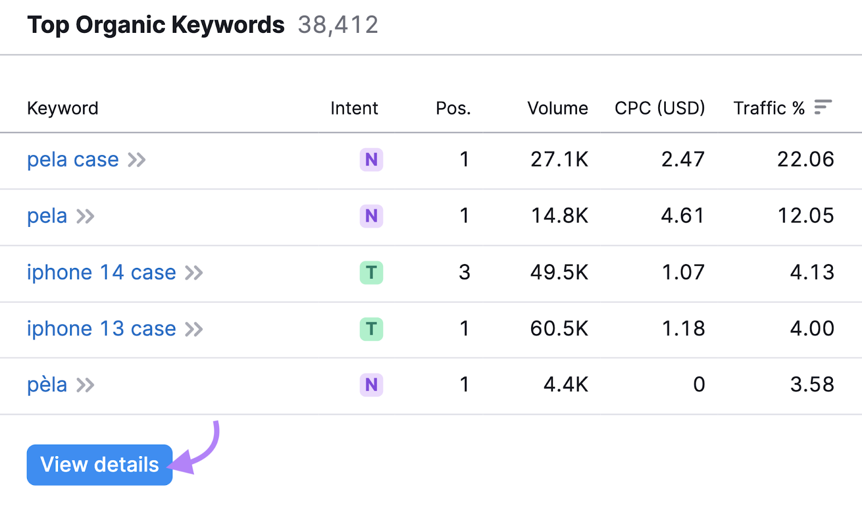
Task: Select the 1.18 CPC value
Action: 683,328
